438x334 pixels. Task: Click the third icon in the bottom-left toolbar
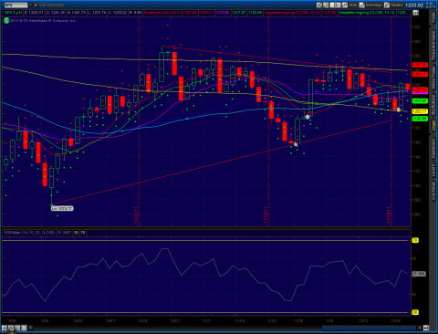coord(17,328)
